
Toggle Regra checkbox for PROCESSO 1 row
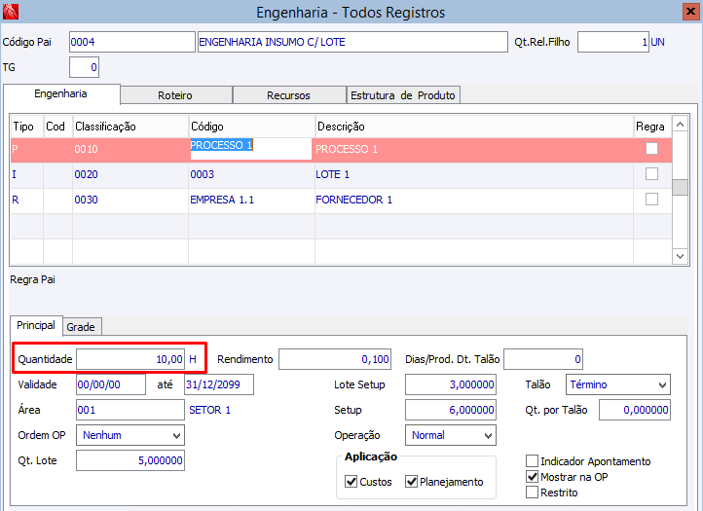651,149
